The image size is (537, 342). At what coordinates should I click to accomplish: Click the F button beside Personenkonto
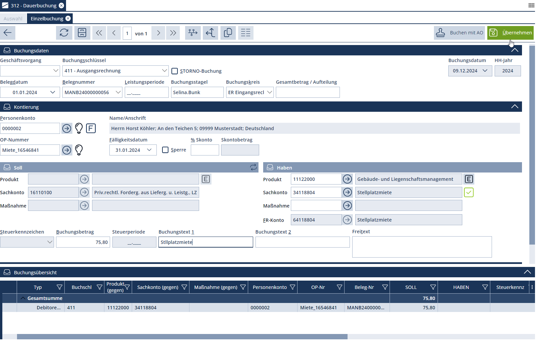point(91,128)
